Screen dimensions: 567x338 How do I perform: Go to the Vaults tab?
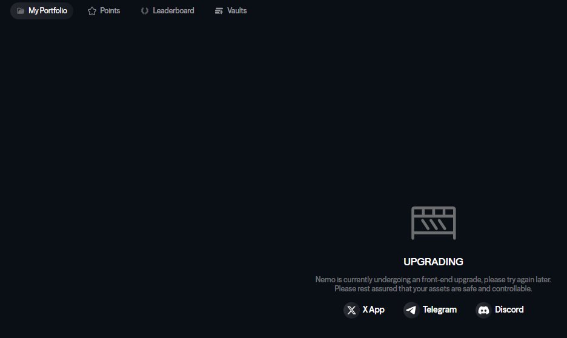coord(231,11)
